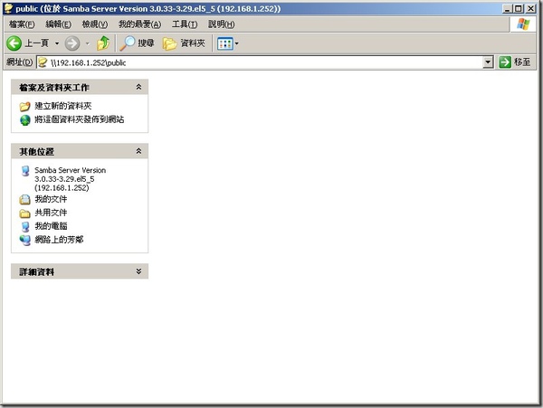Go back using the green 上一頁 arrow
This screenshot has width=543, height=408.
click(14, 43)
